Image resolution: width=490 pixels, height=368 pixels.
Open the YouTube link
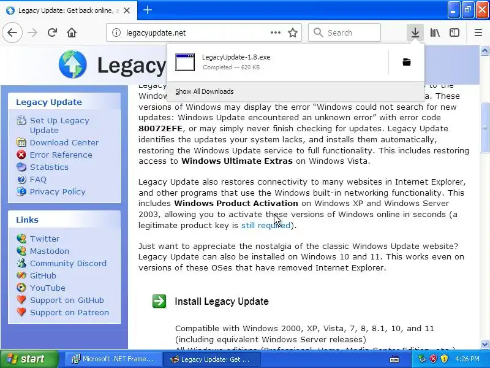[48, 288]
